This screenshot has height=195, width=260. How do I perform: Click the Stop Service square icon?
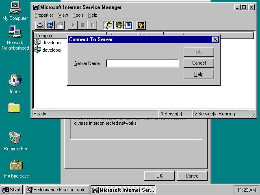click(82, 25)
